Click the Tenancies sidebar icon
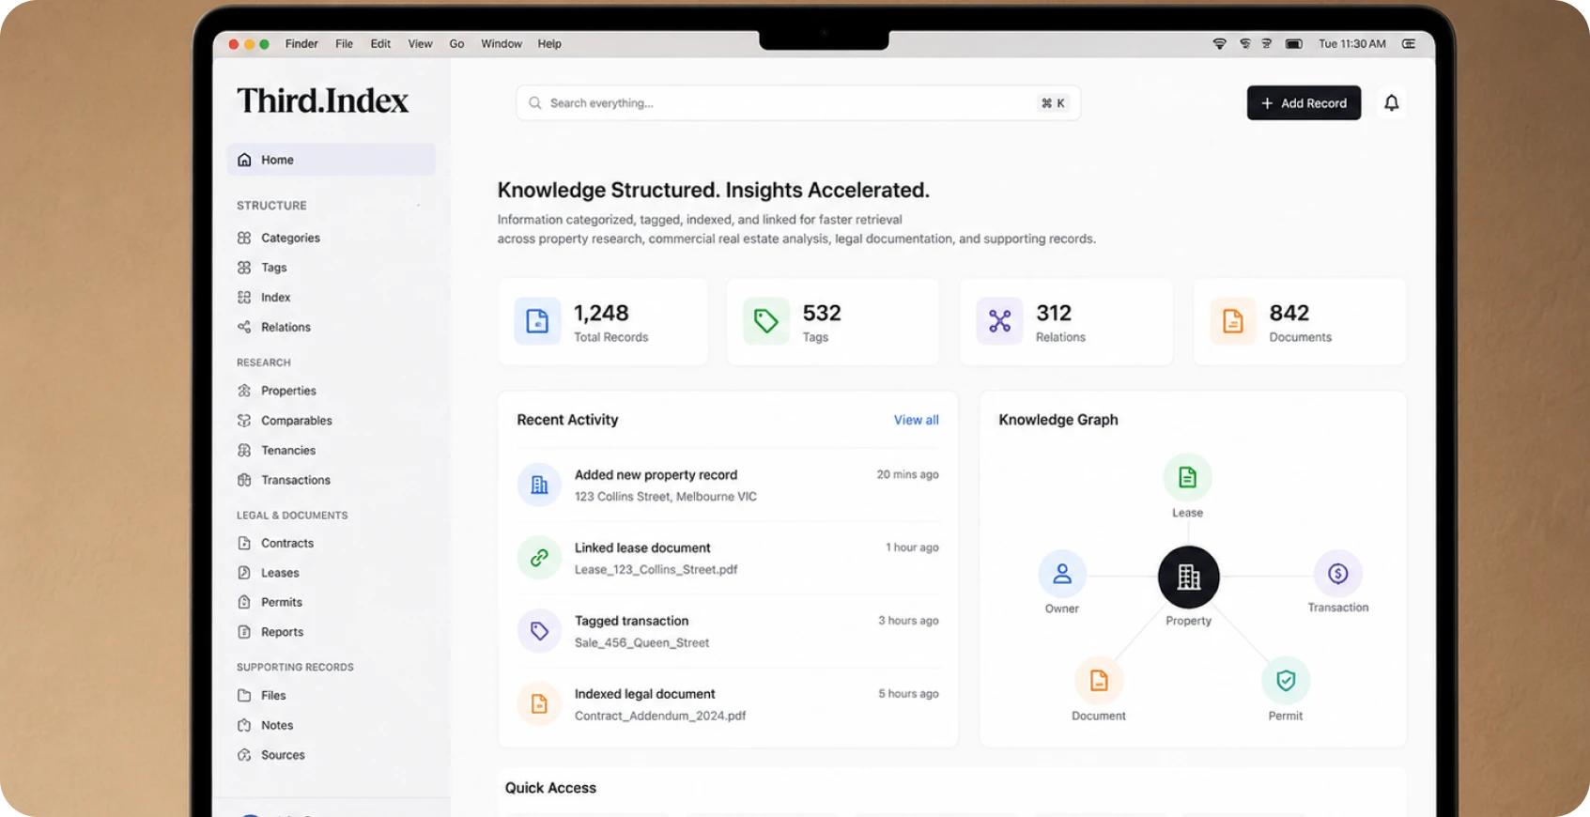1590x817 pixels. 244,451
